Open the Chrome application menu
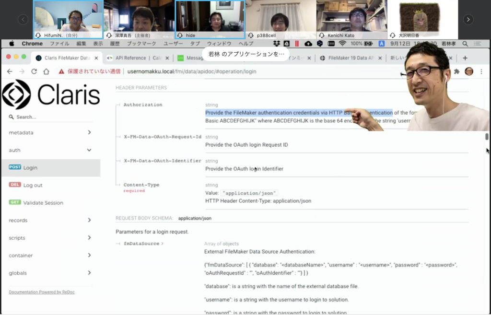 tap(32, 44)
